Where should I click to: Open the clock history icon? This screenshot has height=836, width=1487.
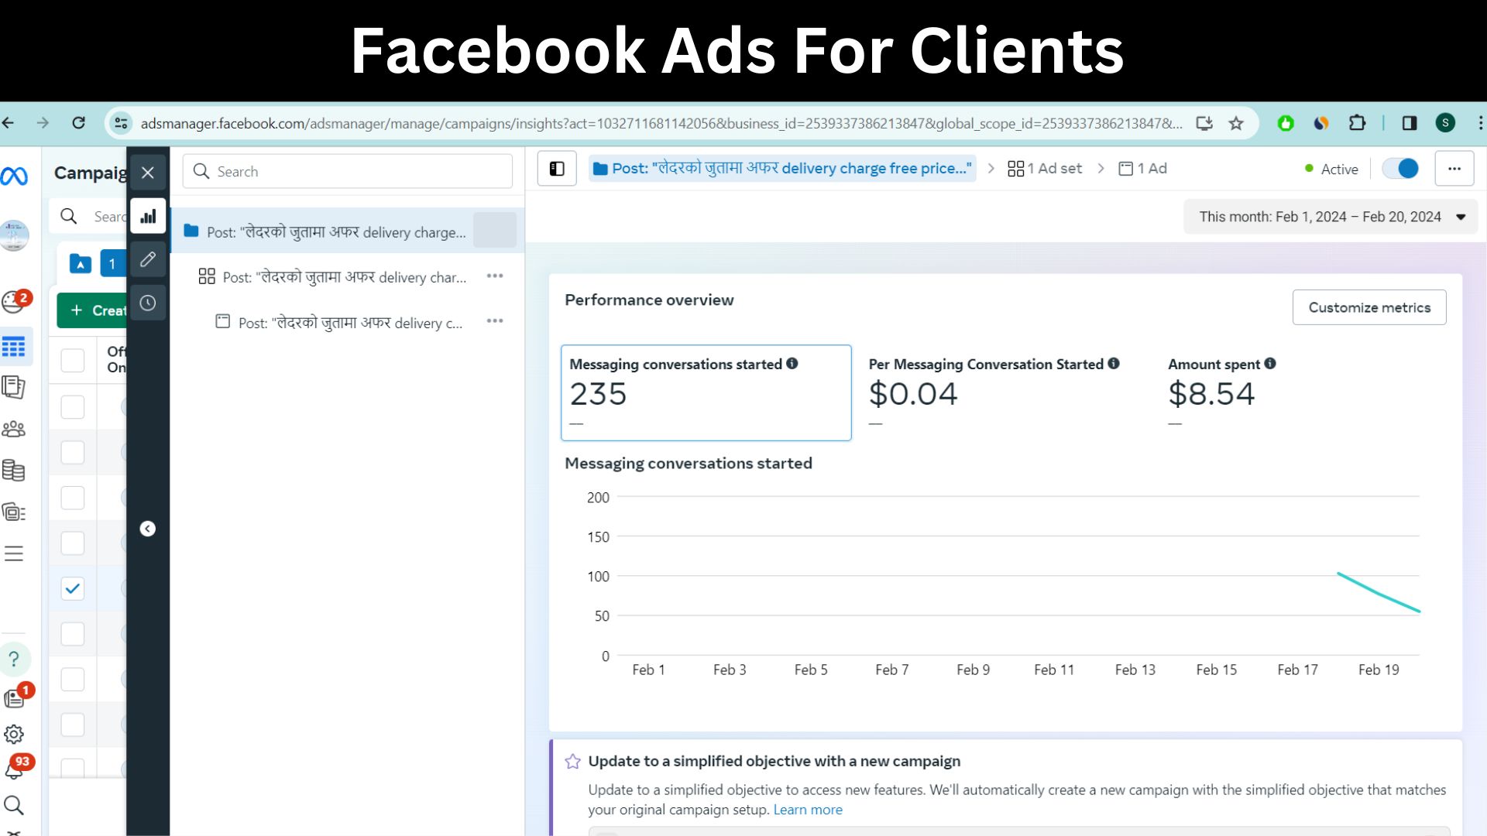tap(148, 303)
